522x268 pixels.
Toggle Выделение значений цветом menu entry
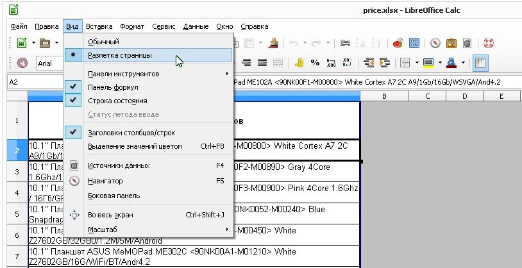(x=149, y=146)
